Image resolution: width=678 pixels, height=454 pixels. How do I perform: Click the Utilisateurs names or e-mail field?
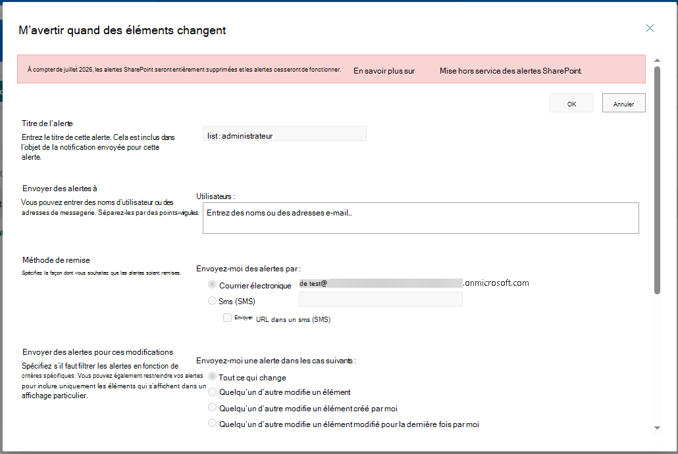(x=421, y=218)
